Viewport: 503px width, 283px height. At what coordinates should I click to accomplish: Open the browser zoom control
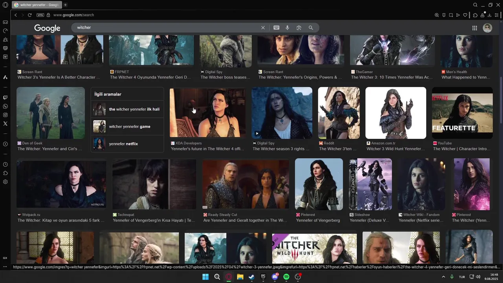coord(437,15)
